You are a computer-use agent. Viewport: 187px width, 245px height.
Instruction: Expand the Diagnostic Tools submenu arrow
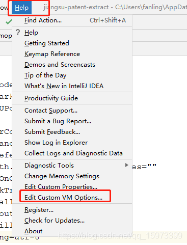click(x=126, y=165)
